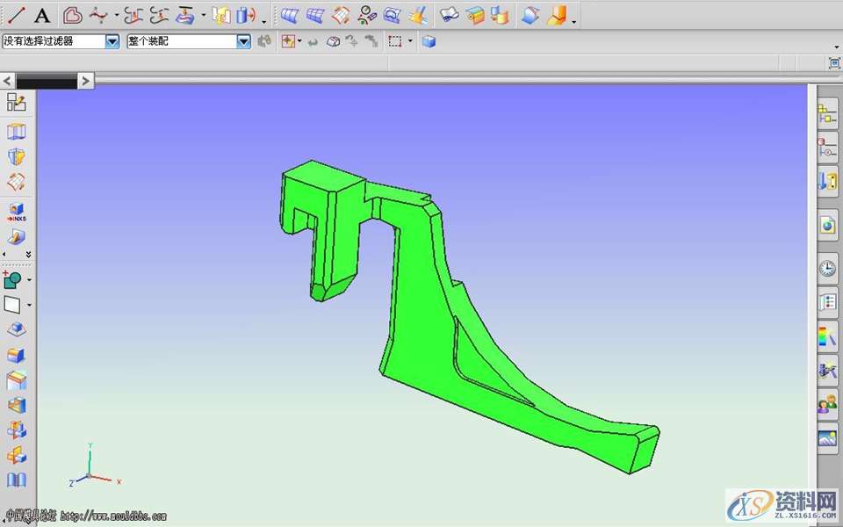Open the color palette panel icon
Viewport: 843px width, 527px height.
(827, 336)
